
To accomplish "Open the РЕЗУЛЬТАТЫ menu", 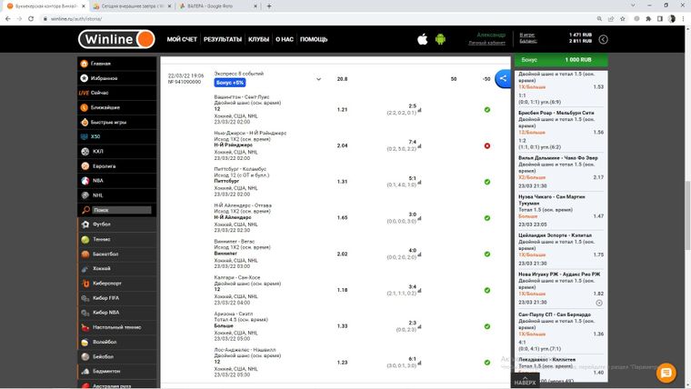I will (x=223, y=39).
